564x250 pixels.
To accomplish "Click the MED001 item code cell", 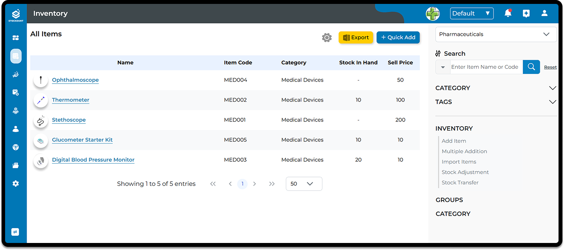I will pyautogui.click(x=235, y=120).
